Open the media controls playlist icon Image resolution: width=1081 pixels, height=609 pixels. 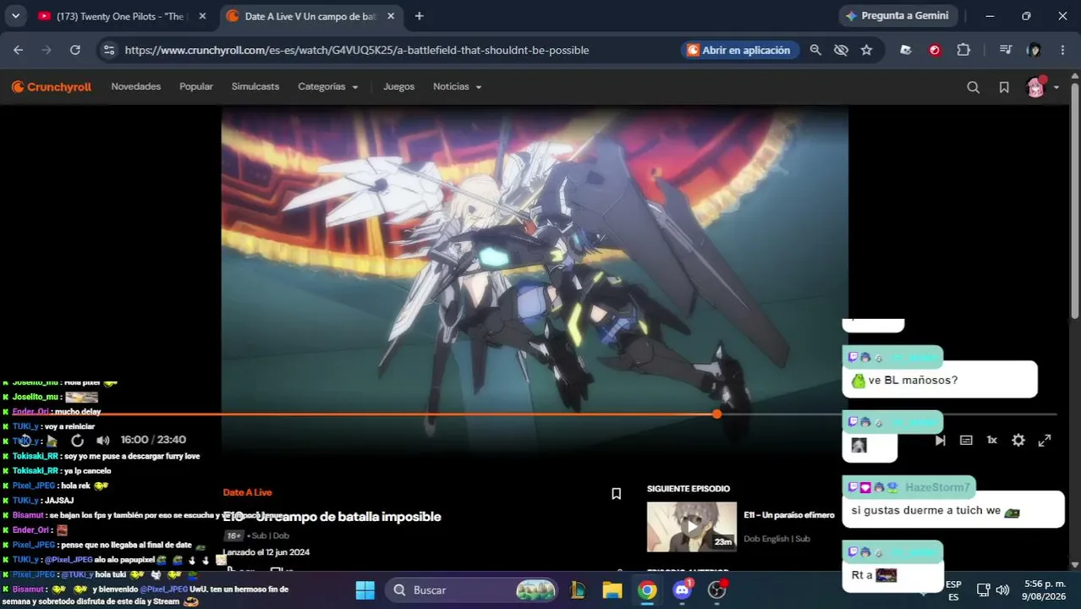coord(1006,50)
